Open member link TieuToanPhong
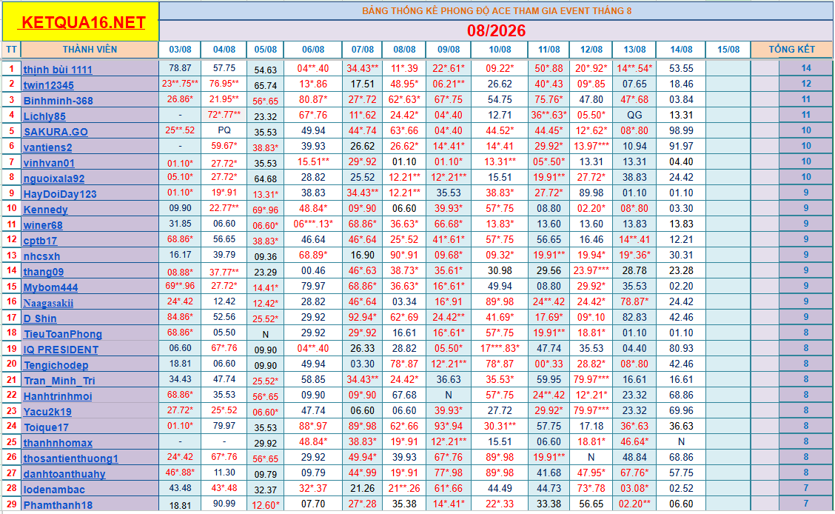Screen dimensions: 835x514 click(62, 334)
